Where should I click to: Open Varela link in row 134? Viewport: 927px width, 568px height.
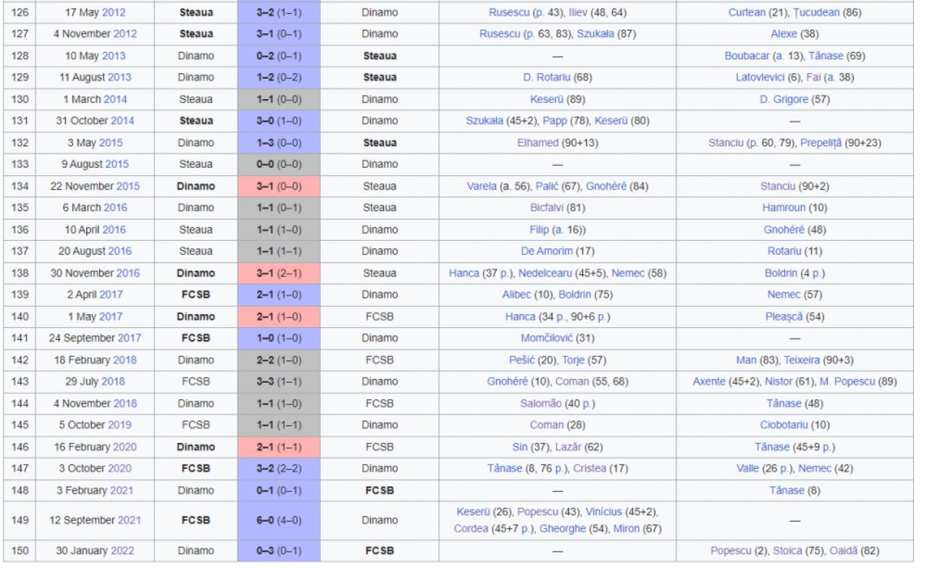point(482,186)
